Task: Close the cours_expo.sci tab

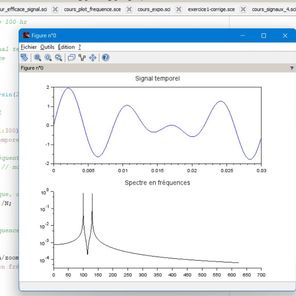Action: coord(179,9)
